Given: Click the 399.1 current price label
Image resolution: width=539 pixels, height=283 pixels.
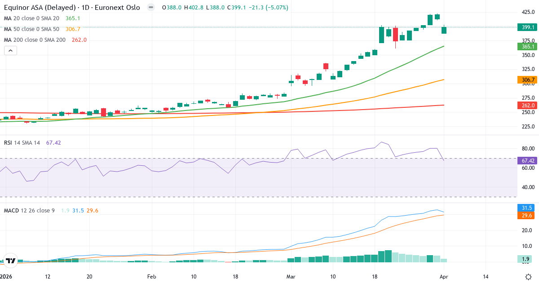Looking at the screenshot, I should (528, 27).
